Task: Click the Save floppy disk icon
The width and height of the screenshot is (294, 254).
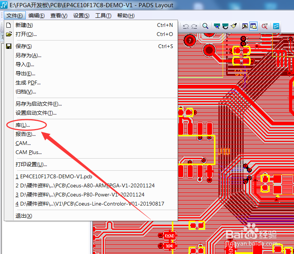Action: click(9, 46)
